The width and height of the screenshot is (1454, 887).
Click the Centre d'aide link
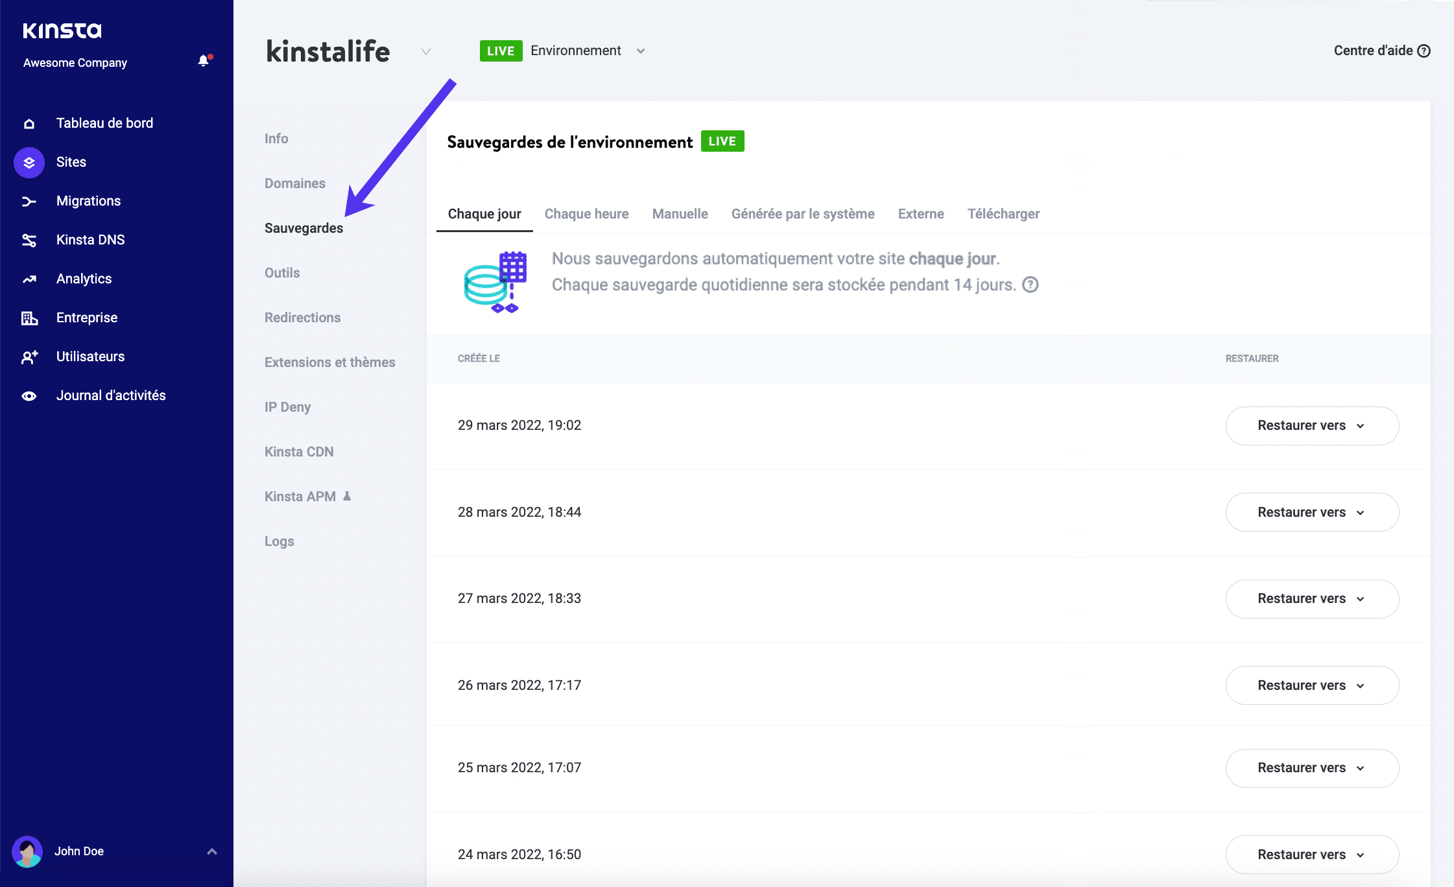[x=1373, y=50]
